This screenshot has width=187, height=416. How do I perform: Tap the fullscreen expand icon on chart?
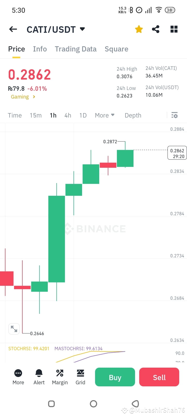tap(14, 329)
